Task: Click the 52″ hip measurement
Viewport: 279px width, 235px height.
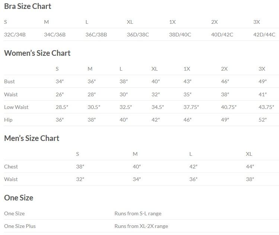Action: click(x=263, y=120)
